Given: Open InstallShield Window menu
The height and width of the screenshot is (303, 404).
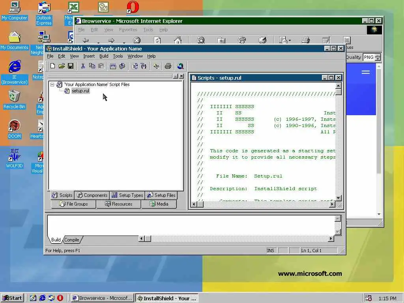Looking at the screenshot, I should pyautogui.click(x=135, y=56).
